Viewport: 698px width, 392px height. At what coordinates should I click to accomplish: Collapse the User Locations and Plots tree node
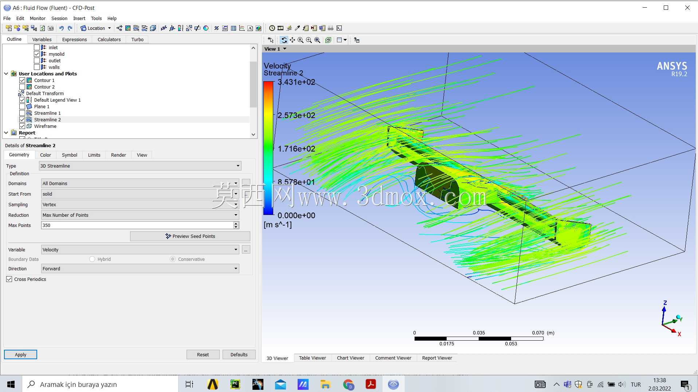pyautogui.click(x=6, y=74)
